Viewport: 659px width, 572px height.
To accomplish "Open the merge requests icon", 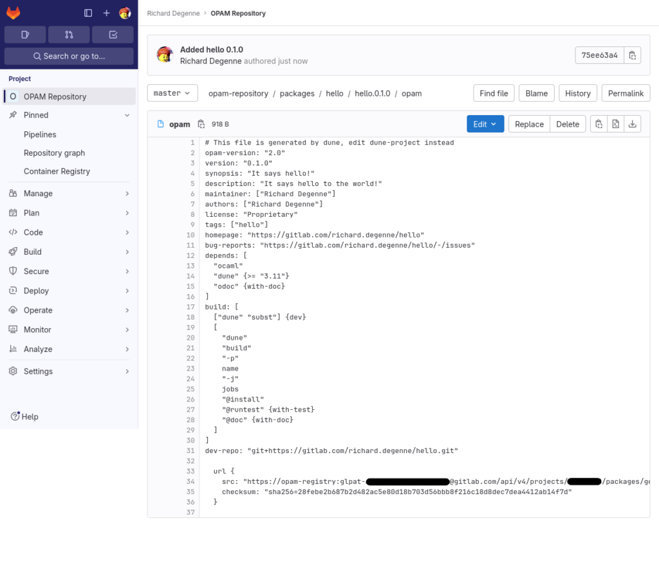I will [69, 34].
